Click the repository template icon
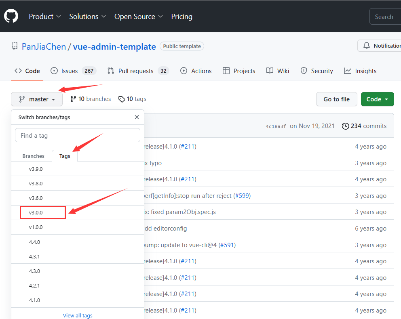The image size is (401, 319). 15,46
